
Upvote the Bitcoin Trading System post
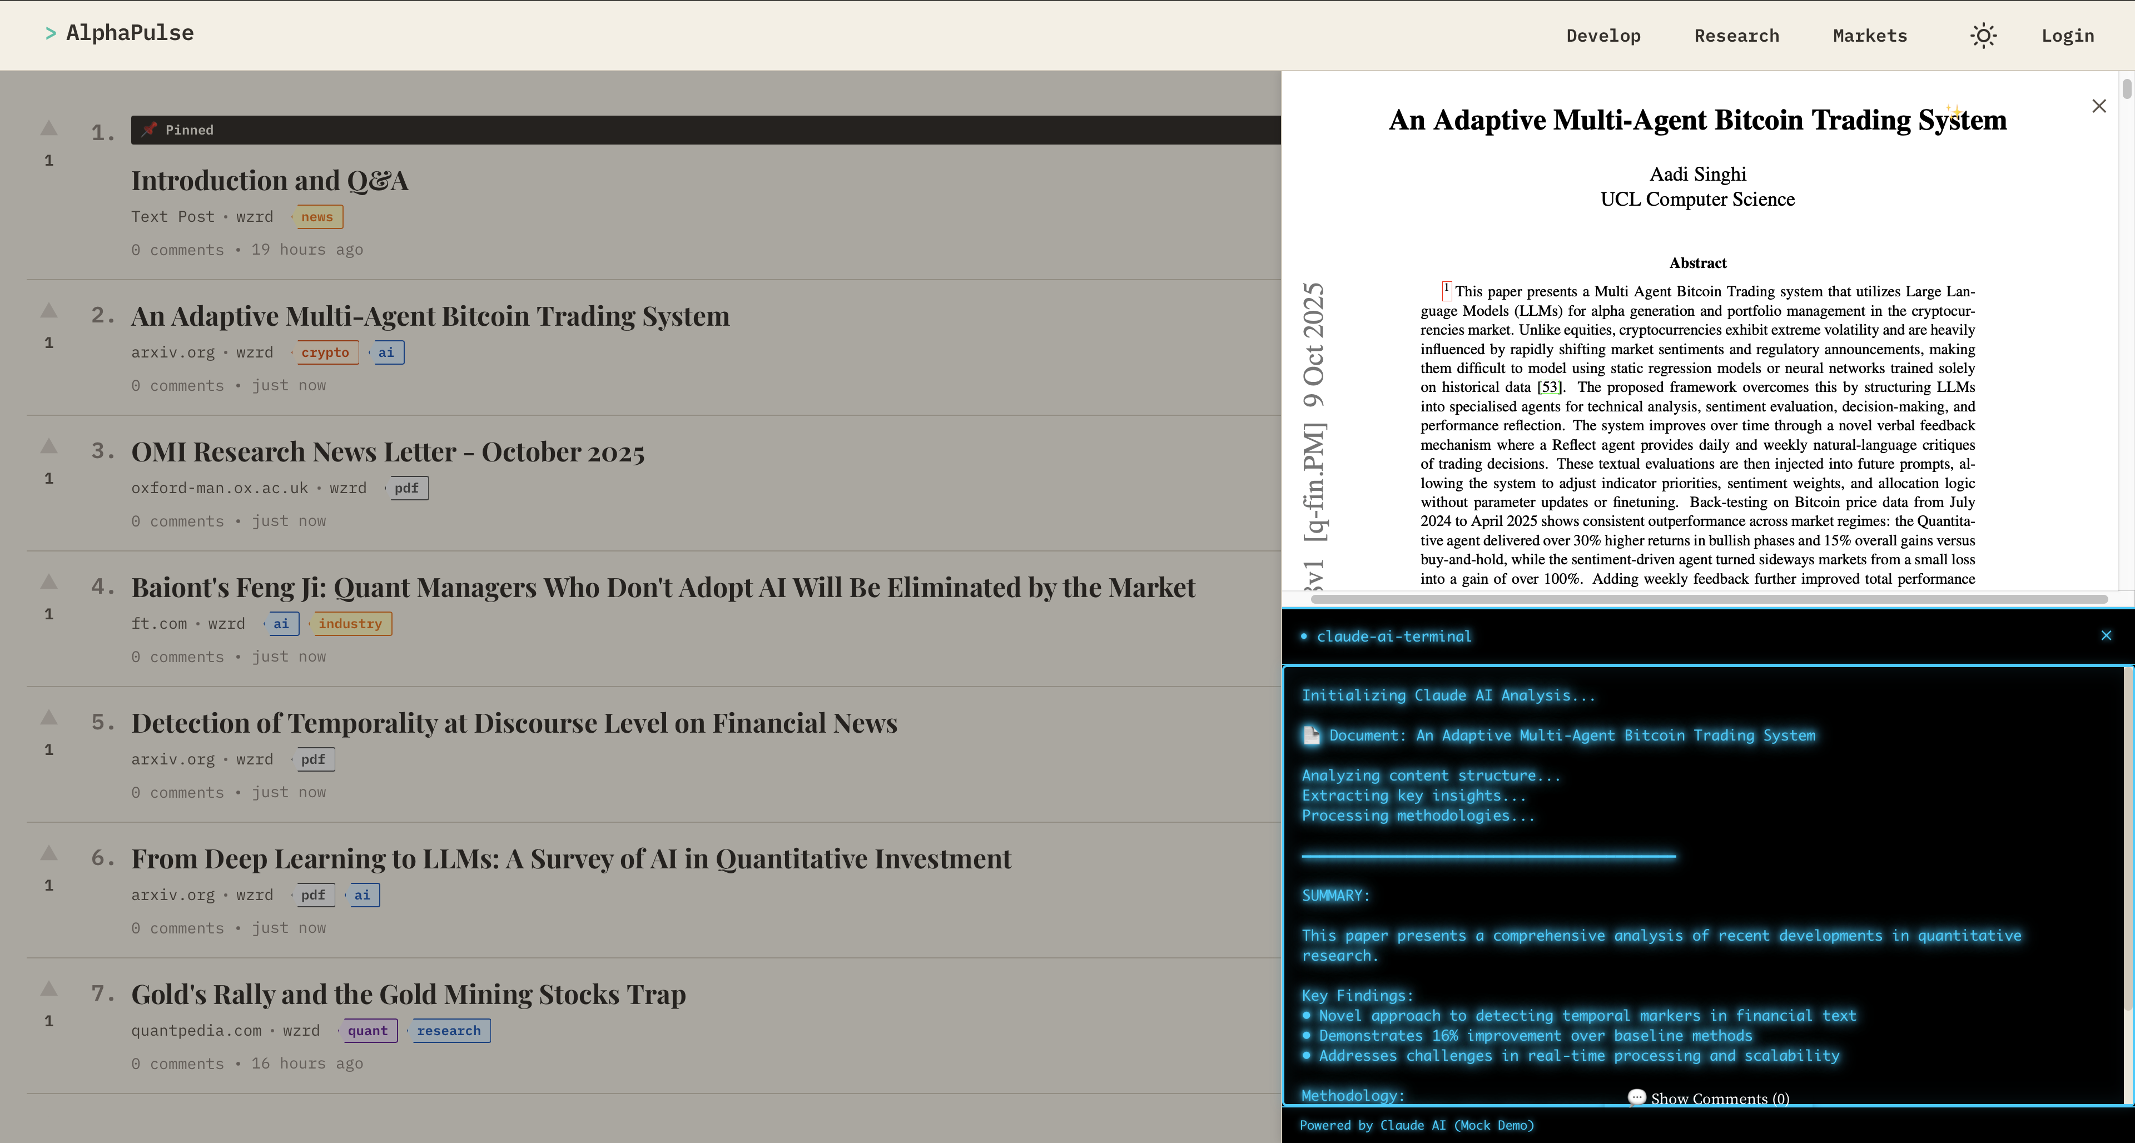coord(49,311)
